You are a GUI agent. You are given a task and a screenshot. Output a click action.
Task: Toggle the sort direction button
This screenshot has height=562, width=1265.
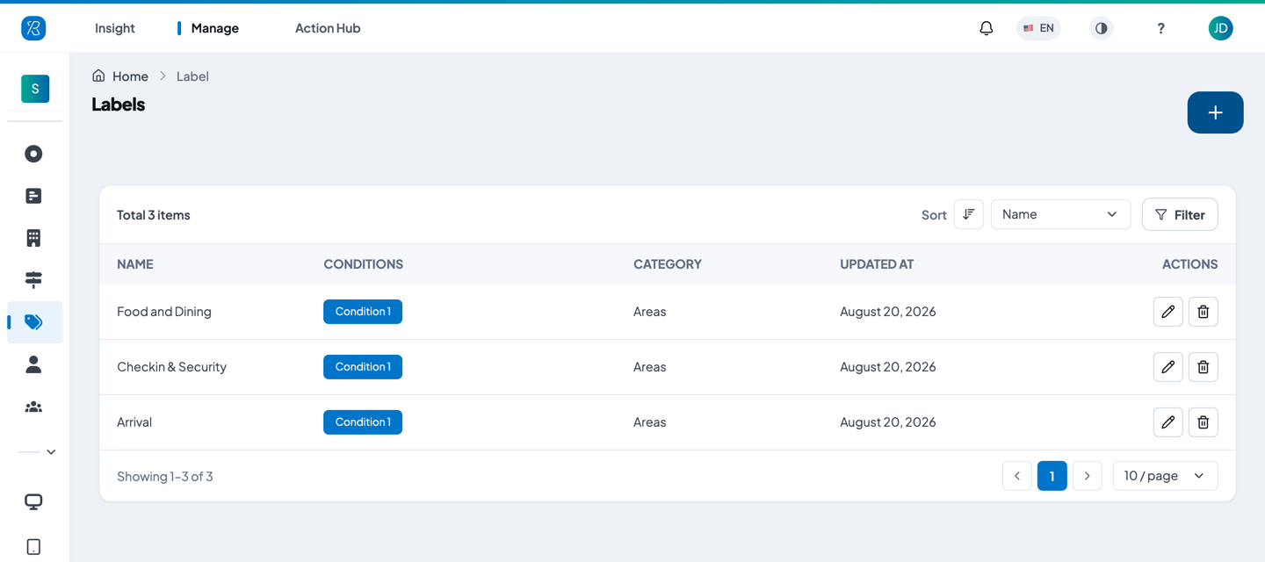(969, 214)
